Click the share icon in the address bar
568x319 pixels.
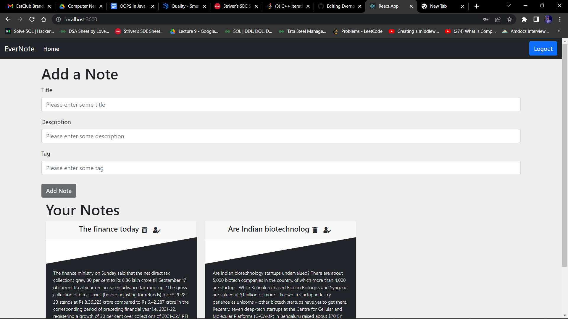click(498, 19)
